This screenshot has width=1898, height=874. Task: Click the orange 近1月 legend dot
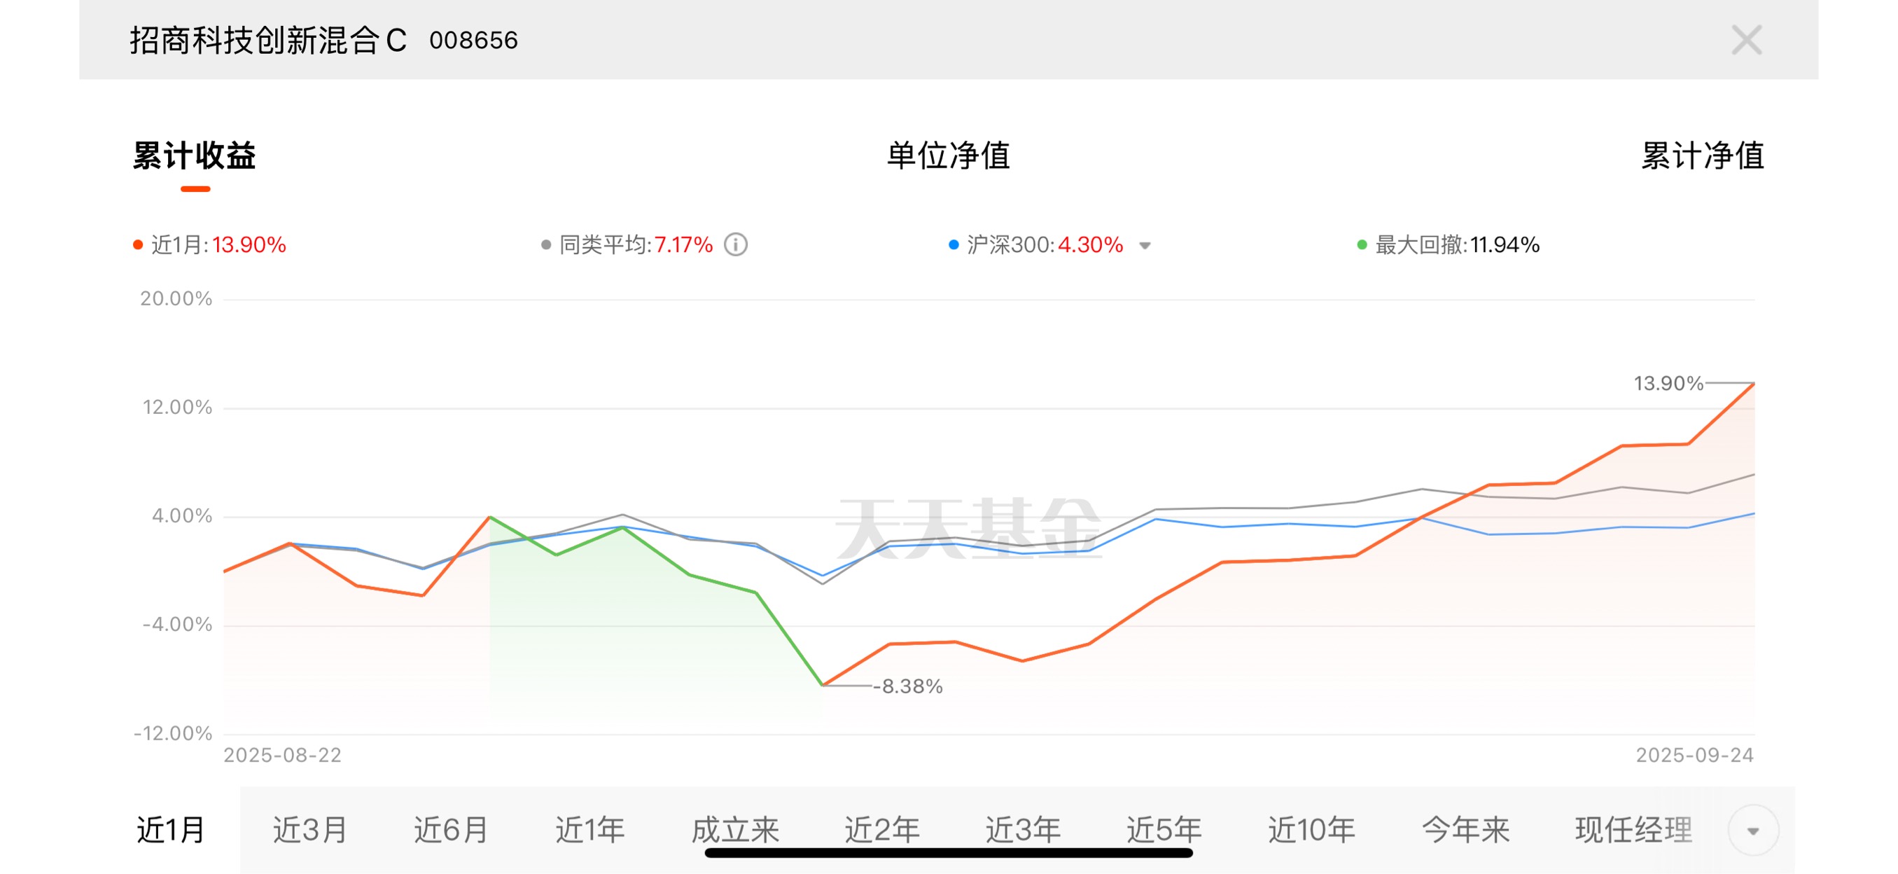tap(138, 244)
